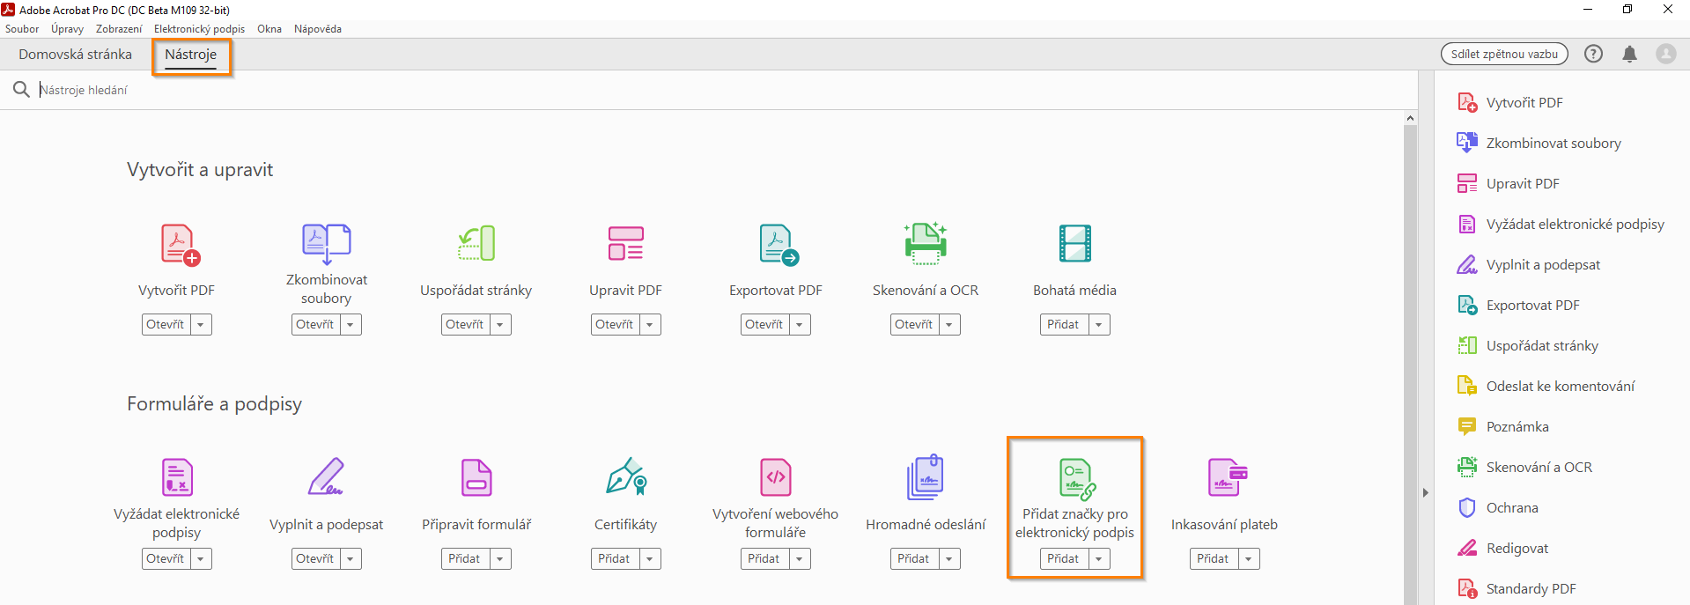The image size is (1690, 605).
Task: Open the Uspořádat stránky icon in main grid
Action: (476, 244)
